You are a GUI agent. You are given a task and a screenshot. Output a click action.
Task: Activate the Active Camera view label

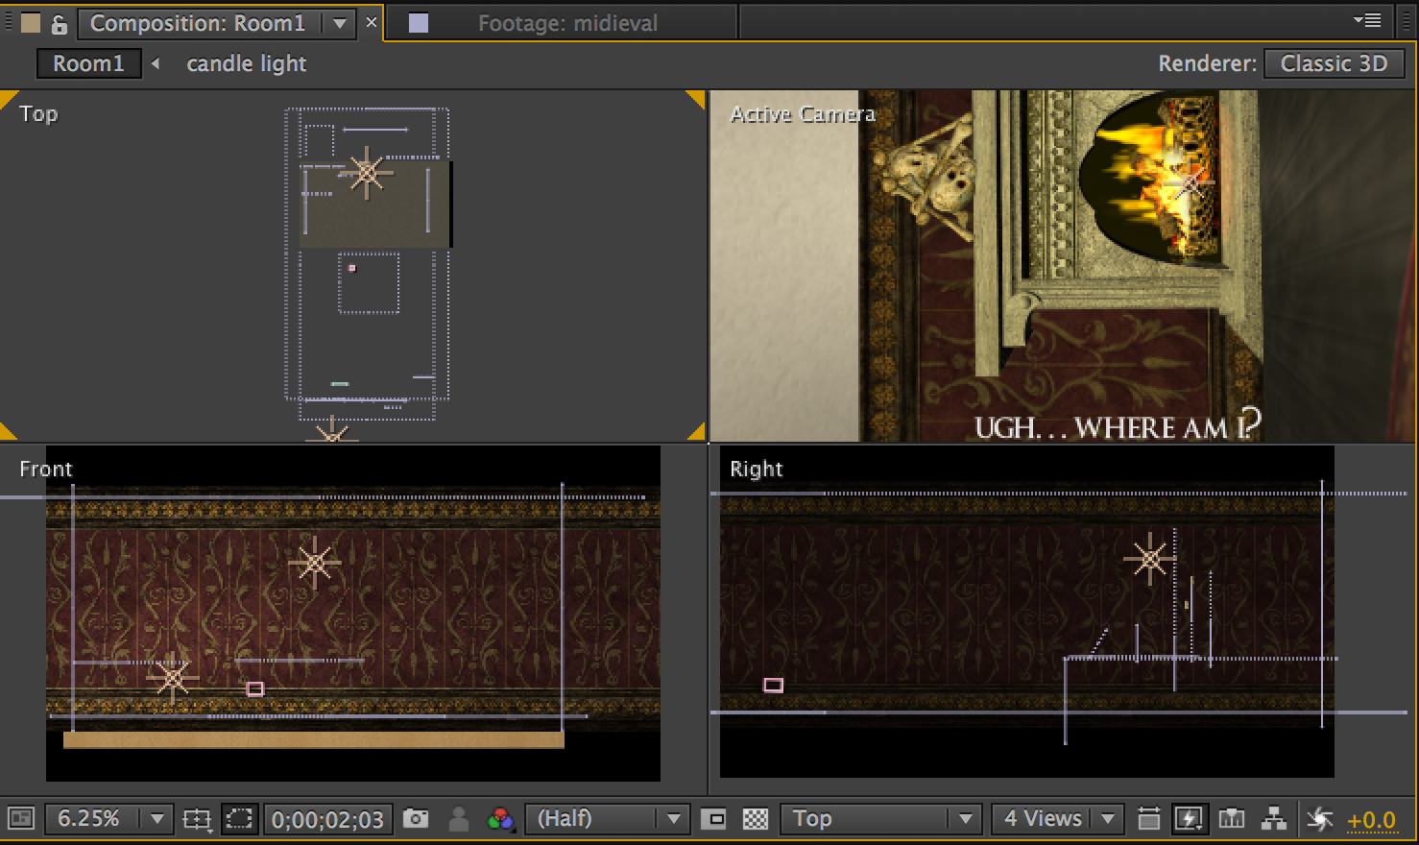point(803,113)
